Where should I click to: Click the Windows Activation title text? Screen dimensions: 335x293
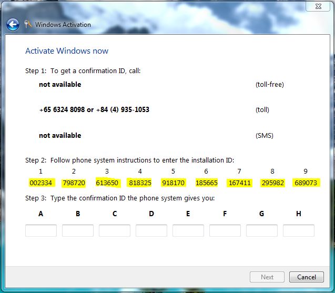tap(63, 25)
